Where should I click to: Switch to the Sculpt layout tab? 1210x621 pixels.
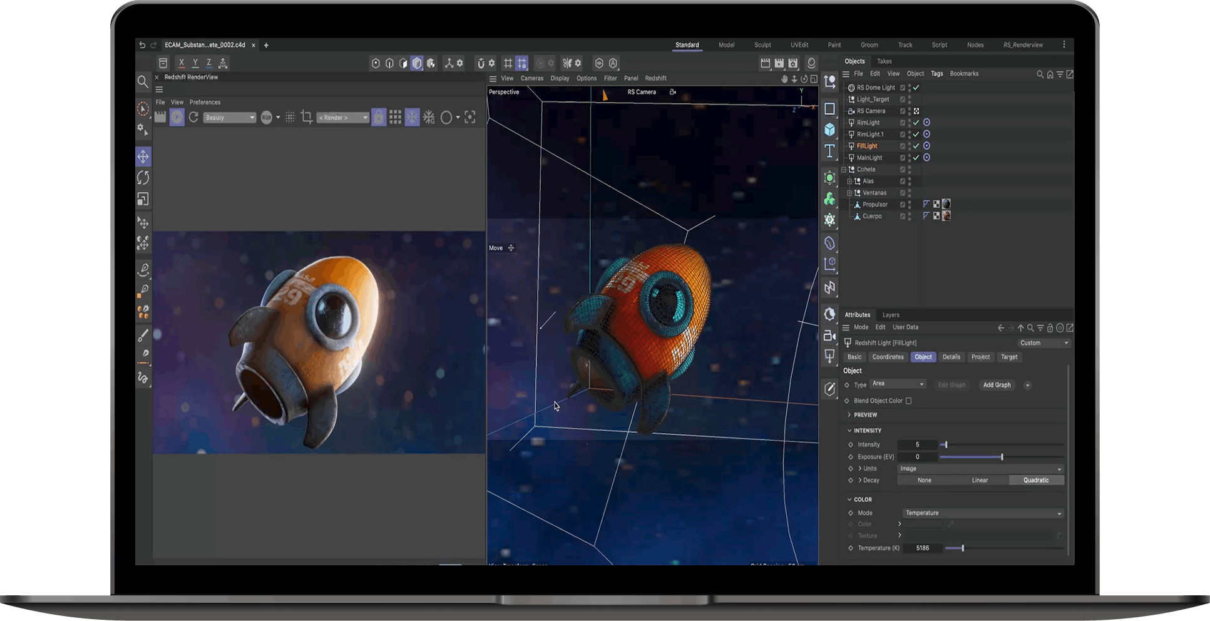(x=762, y=45)
